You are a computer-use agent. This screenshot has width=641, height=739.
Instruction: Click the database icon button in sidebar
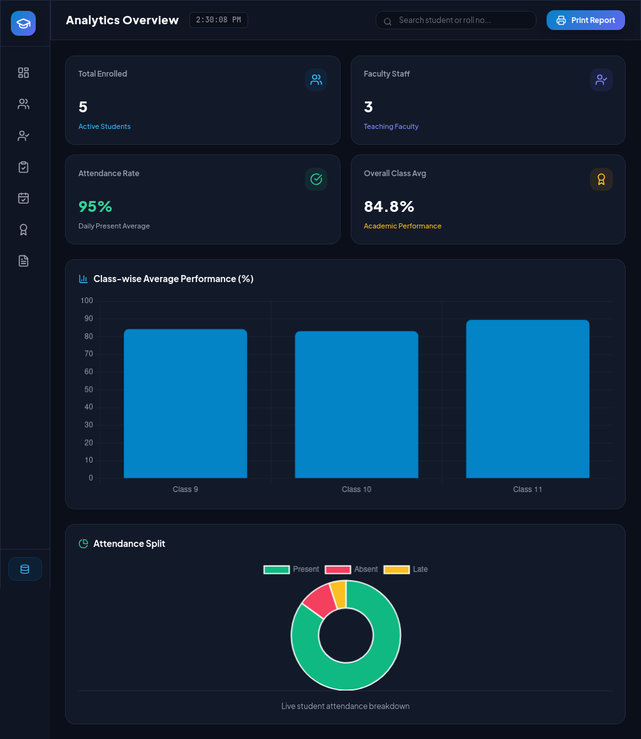(25, 569)
